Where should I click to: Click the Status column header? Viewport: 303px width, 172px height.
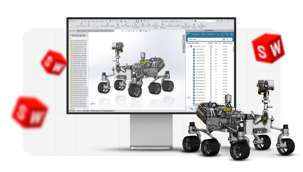point(210,43)
